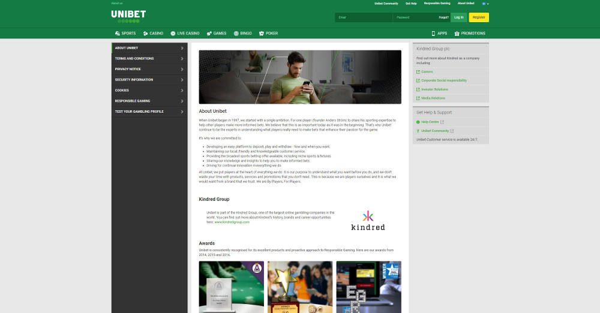
Task: Click Get Help in top bar
Action: 411,4
